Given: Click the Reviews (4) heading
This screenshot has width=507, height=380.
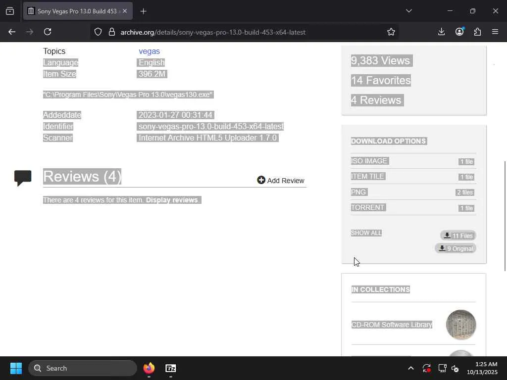Looking at the screenshot, I should pos(82,177).
